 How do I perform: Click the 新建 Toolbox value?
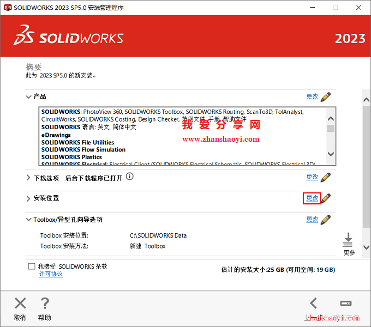148,246
